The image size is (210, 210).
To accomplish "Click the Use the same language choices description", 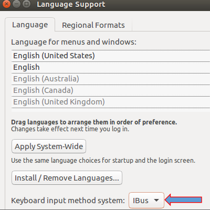I will click(103, 161).
